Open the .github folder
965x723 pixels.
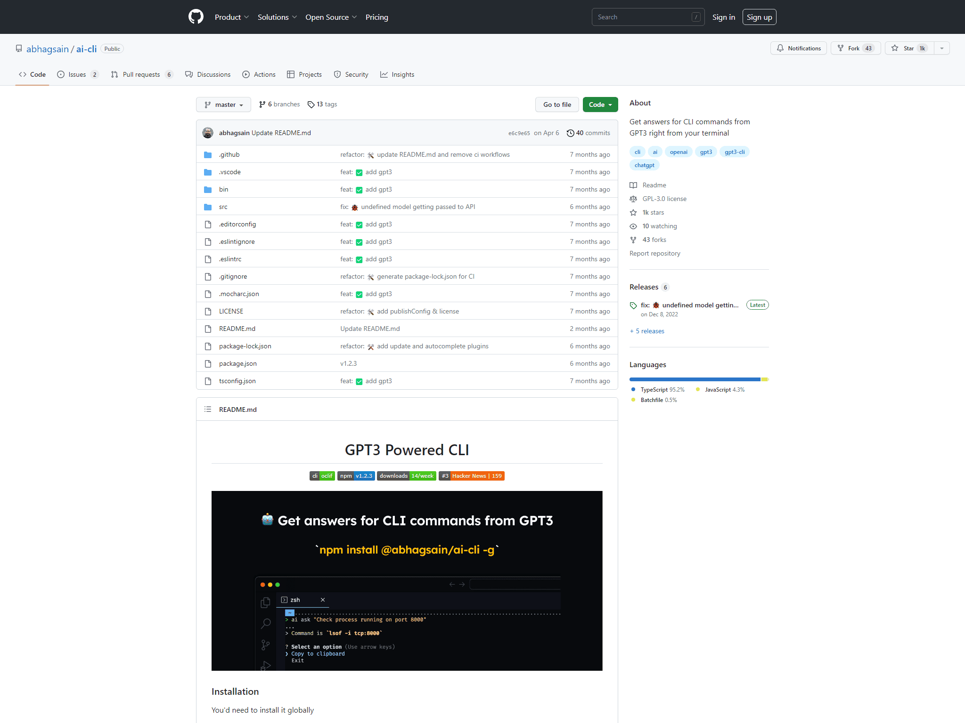point(229,154)
